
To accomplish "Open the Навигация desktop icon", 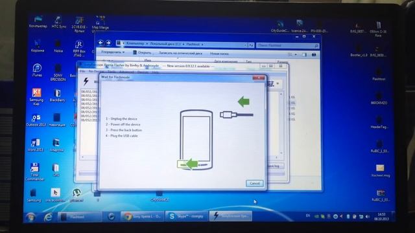I will coord(57,120).
